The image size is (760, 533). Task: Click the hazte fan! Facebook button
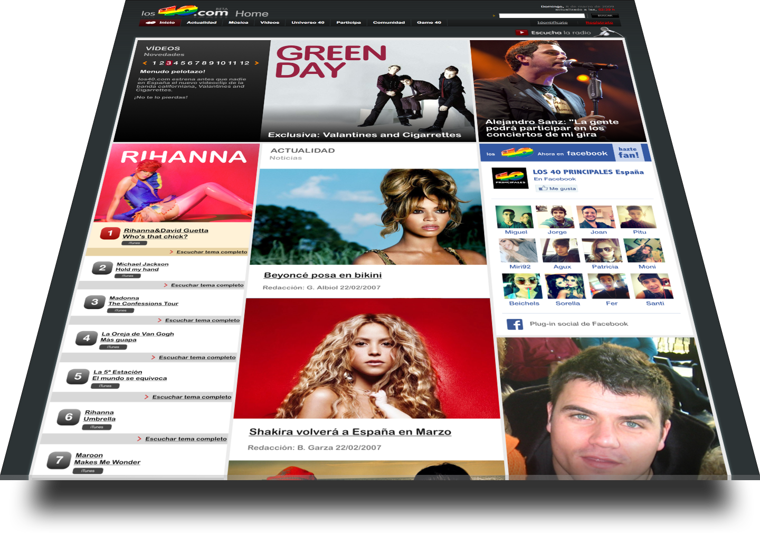pyautogui.click(x=629, y=153)
